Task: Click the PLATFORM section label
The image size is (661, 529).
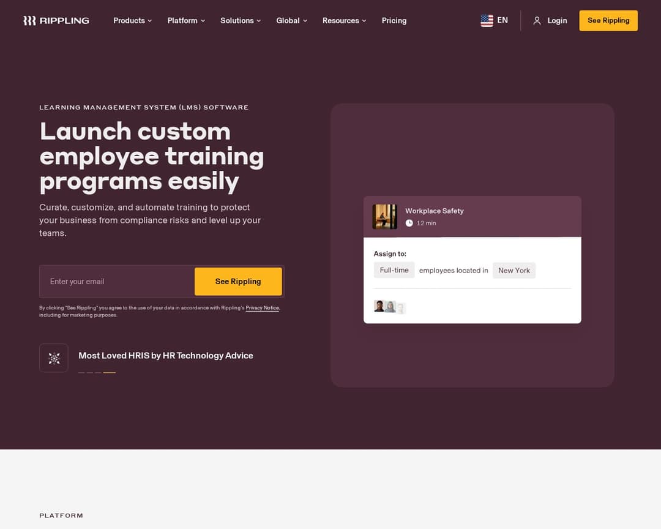Action: point(61,516)
